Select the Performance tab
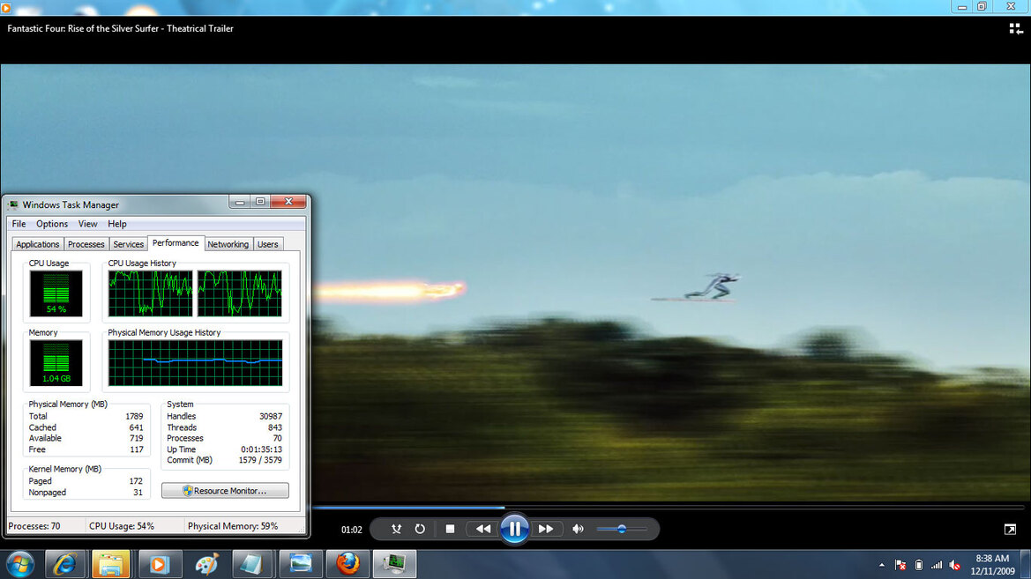This screenshot has height=579, width=1031. click(176, 243)
